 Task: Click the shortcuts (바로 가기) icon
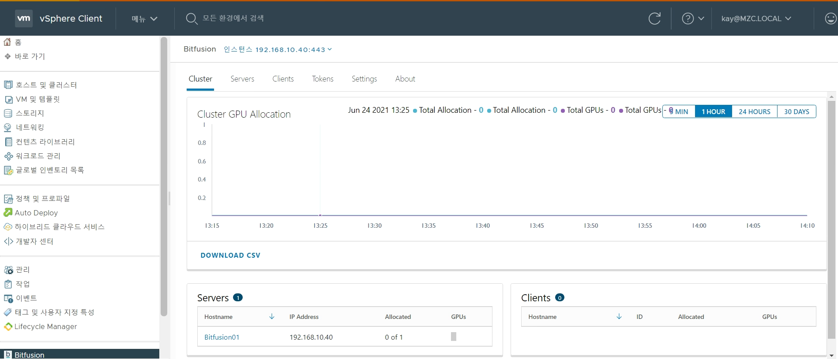(8, 56)
